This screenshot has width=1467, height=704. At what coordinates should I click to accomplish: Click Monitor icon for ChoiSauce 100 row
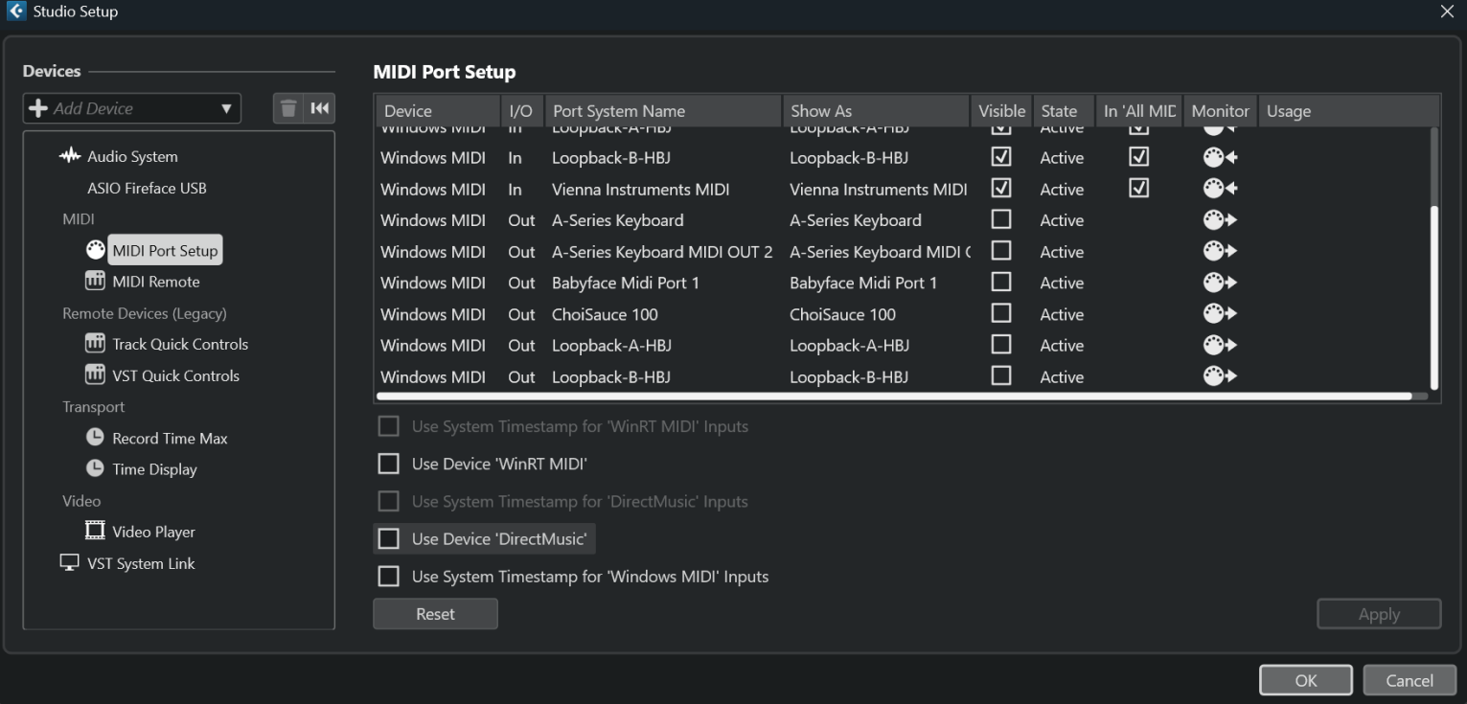1220,314
